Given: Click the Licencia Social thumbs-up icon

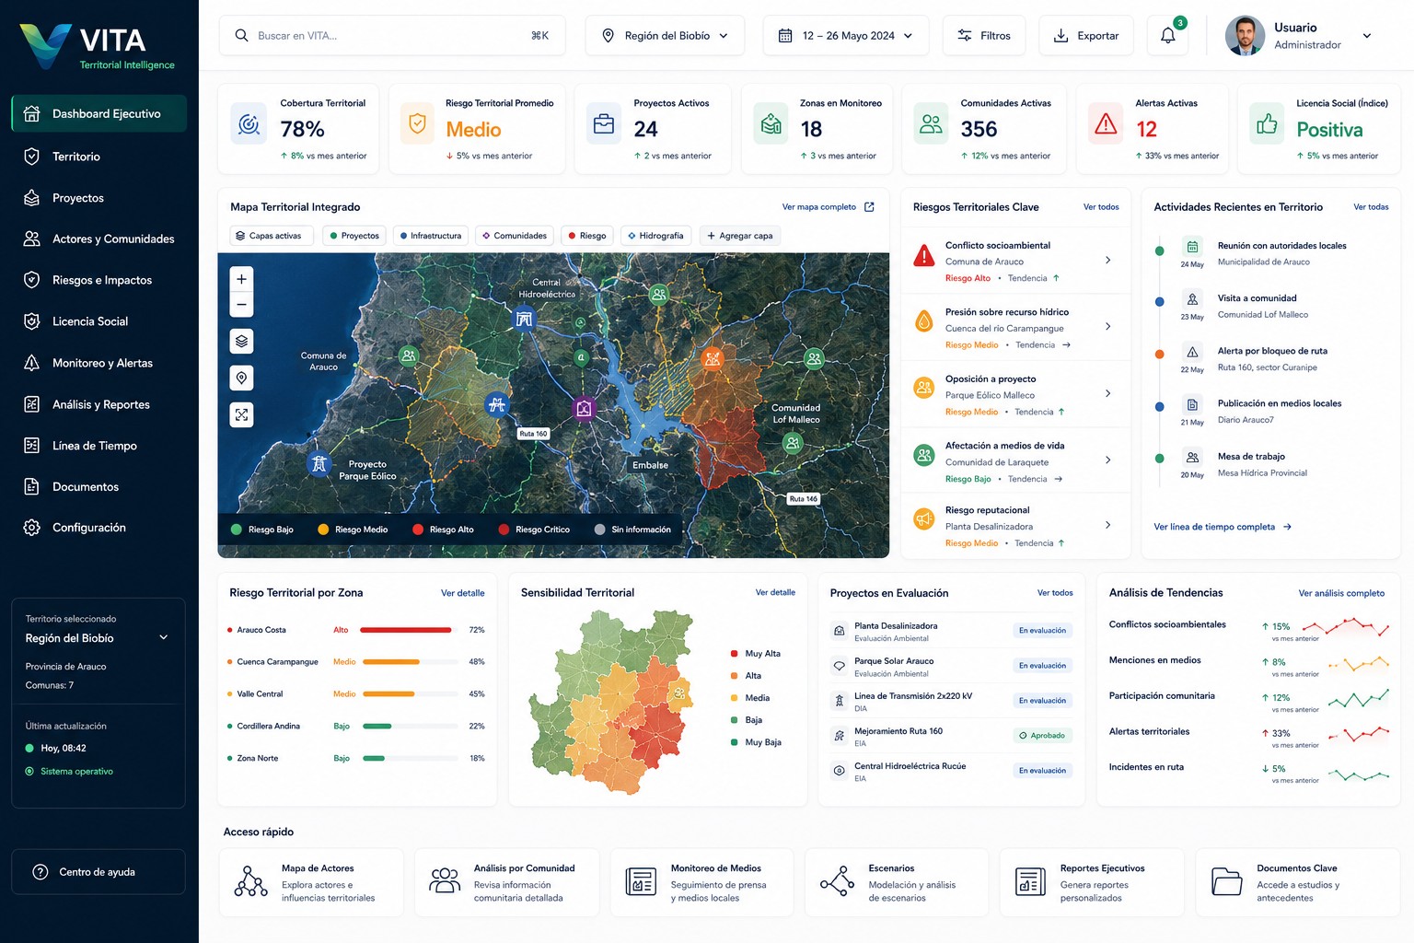Looking at the screenshot, I should click(1267, 124).
